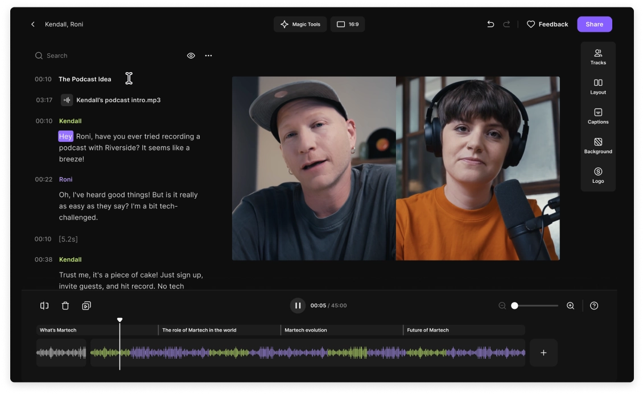Click the Share button
643x394 pixels.
(595, 24)
